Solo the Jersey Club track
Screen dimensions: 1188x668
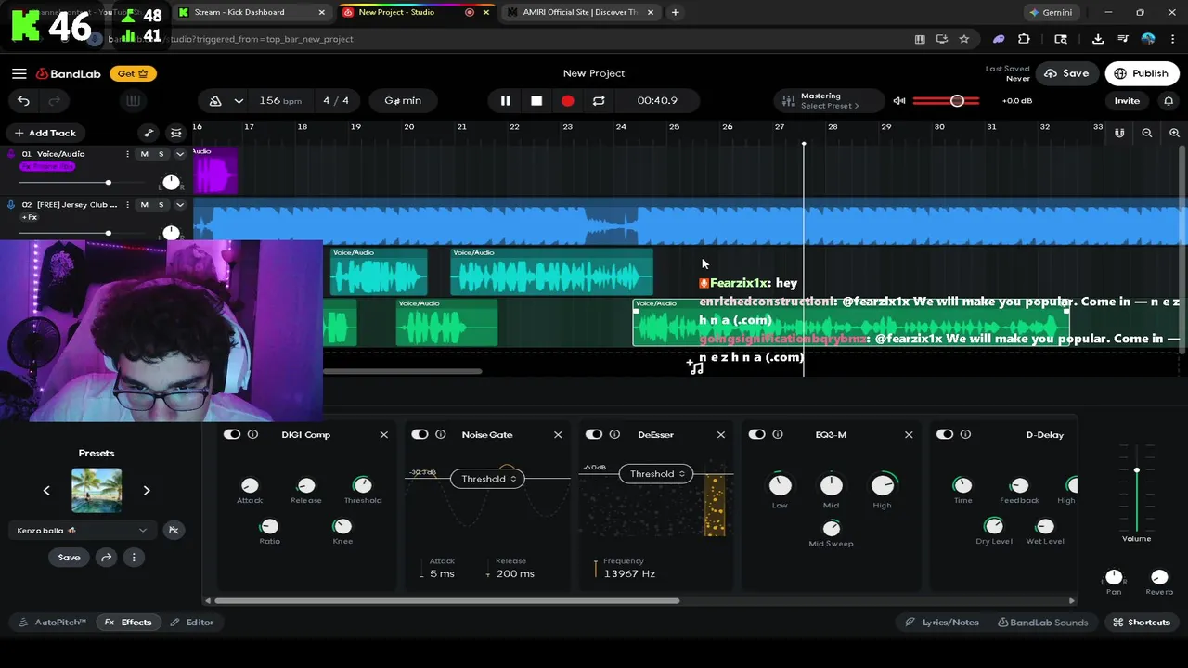pos(161,204)
